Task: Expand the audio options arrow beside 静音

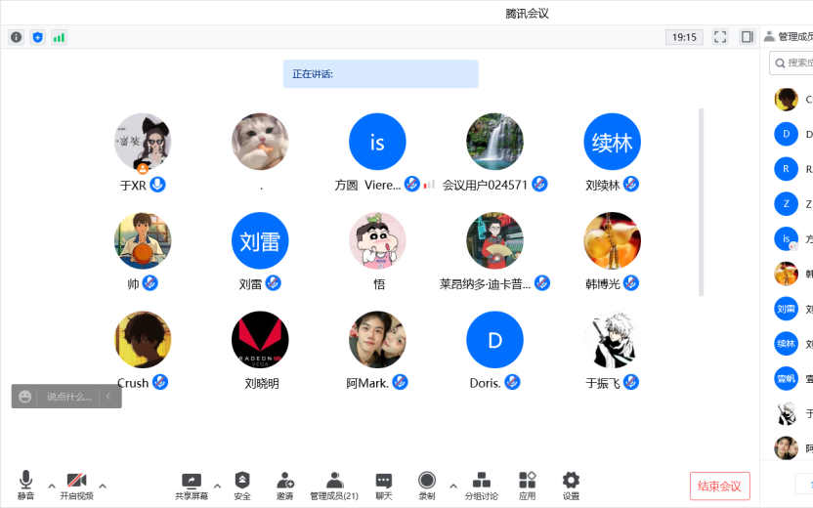Action: 52,487
